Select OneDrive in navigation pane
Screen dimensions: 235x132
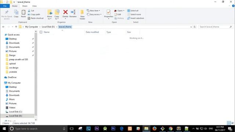tap(12, 77)
